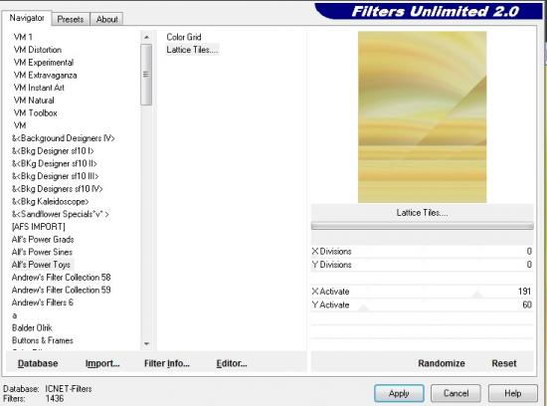Choose the Lattice Tiles filter
Viewport: 547px width, 406px height.
click(x=192, y=50)
